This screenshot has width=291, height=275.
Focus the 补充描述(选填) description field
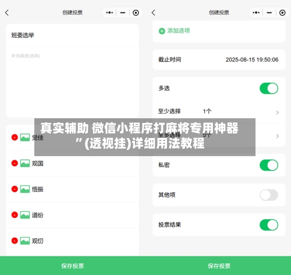(x=73, y=82)
